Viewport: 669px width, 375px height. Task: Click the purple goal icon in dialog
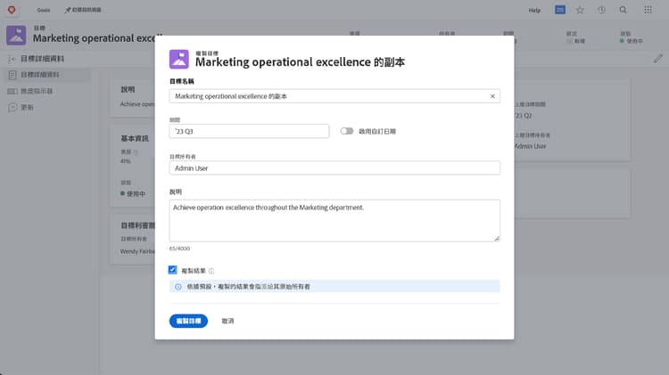coord(178,59)
